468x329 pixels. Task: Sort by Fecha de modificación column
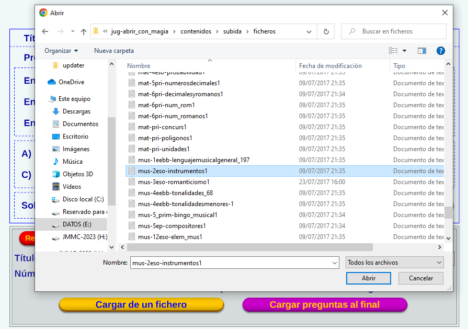330,66
